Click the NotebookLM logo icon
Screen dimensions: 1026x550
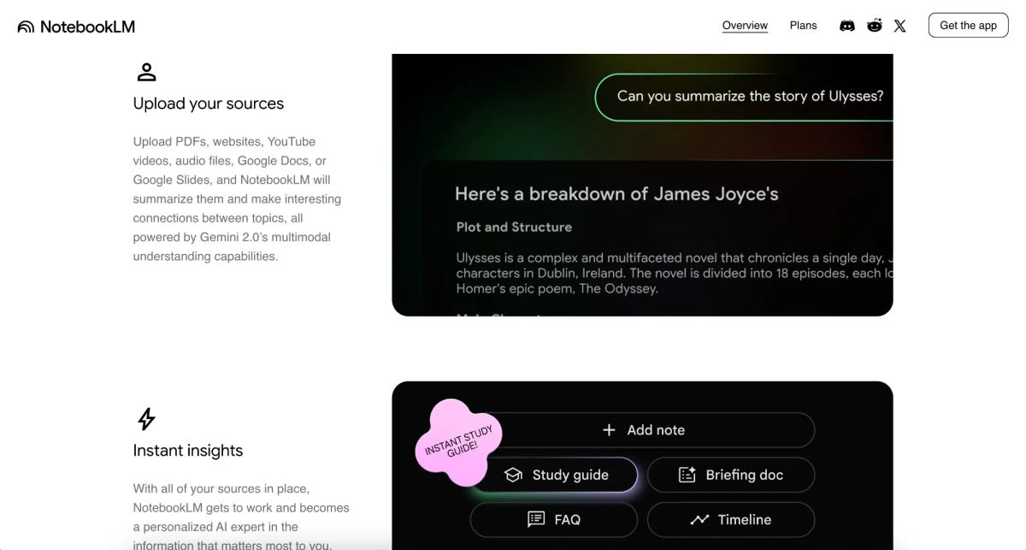[x=26, y=27]
